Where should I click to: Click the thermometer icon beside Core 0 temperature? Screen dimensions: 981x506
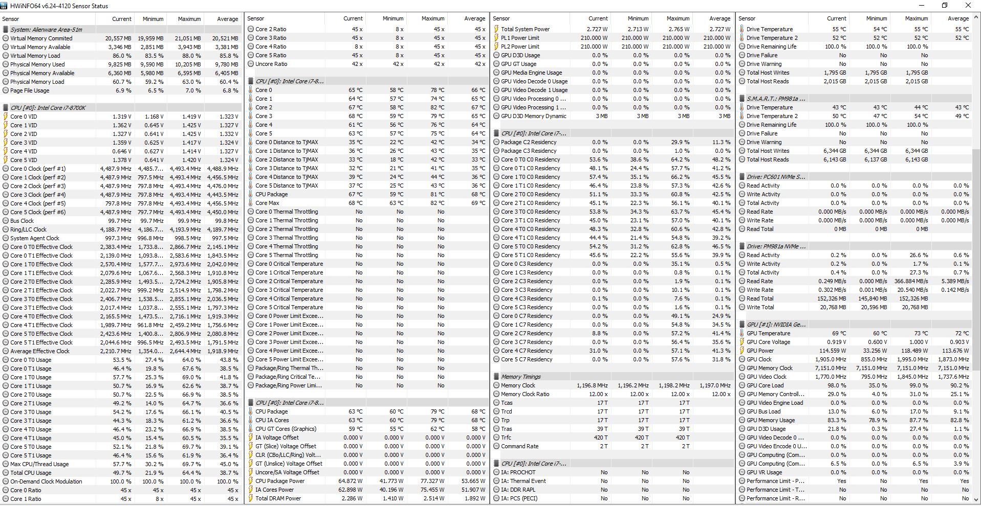coord(251,90)
